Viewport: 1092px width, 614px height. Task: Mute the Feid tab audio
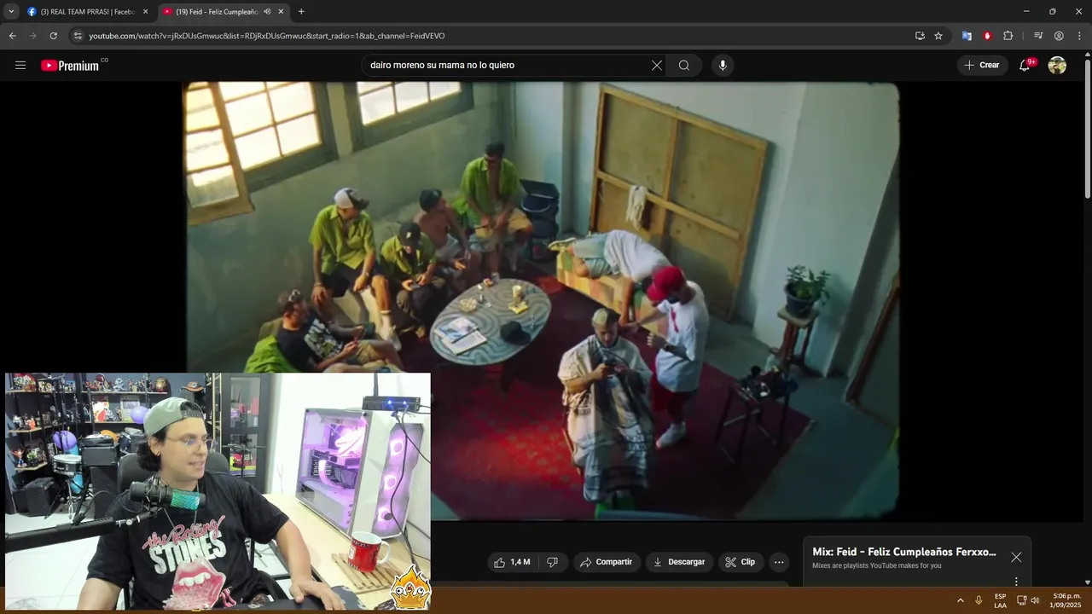click(x=267, y=12)
